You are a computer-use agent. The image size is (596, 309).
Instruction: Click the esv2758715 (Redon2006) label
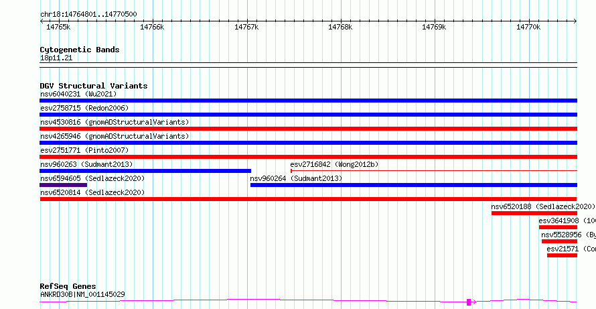click(x=84, y=108)
